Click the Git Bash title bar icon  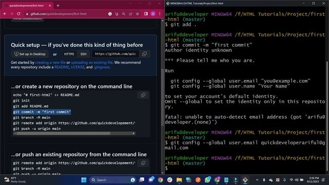point(168,4)
